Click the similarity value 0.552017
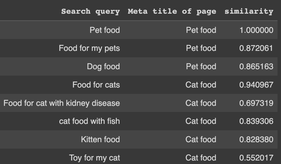Viewport: 281px width, 164px height. pyautogui.click(x=256, y=158)
